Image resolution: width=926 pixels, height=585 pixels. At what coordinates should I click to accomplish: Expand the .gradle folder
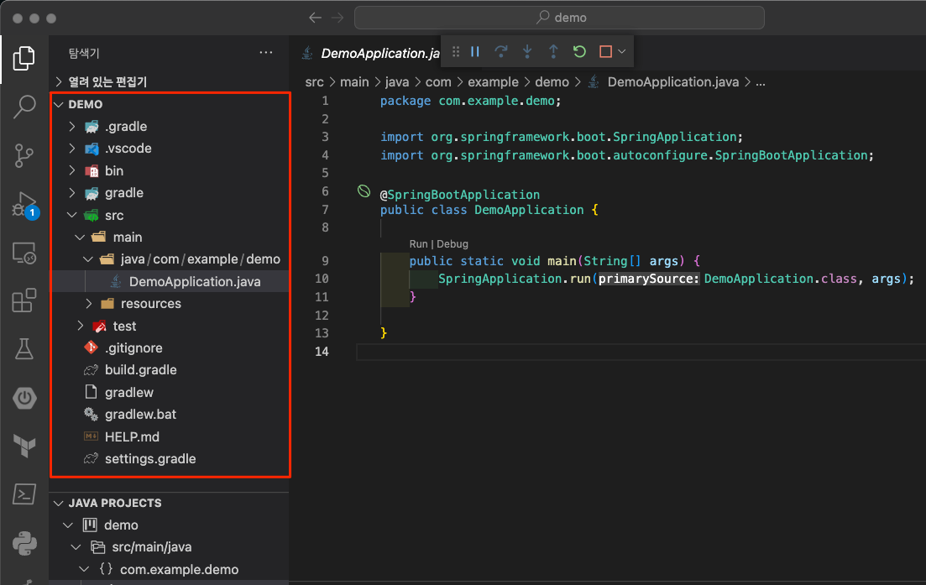pyautogui.click(x=170, y=127)
